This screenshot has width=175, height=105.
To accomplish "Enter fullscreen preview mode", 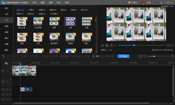I will tap(172, 45).
